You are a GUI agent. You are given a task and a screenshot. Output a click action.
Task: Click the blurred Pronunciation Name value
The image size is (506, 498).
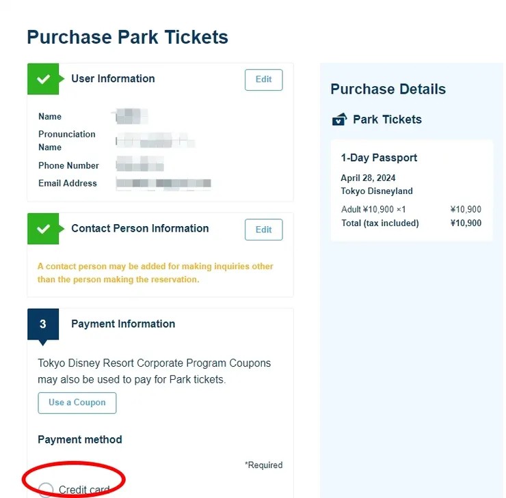click(x=155, y=141)
